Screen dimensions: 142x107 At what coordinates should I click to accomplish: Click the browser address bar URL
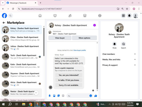(x=42, y=9)
